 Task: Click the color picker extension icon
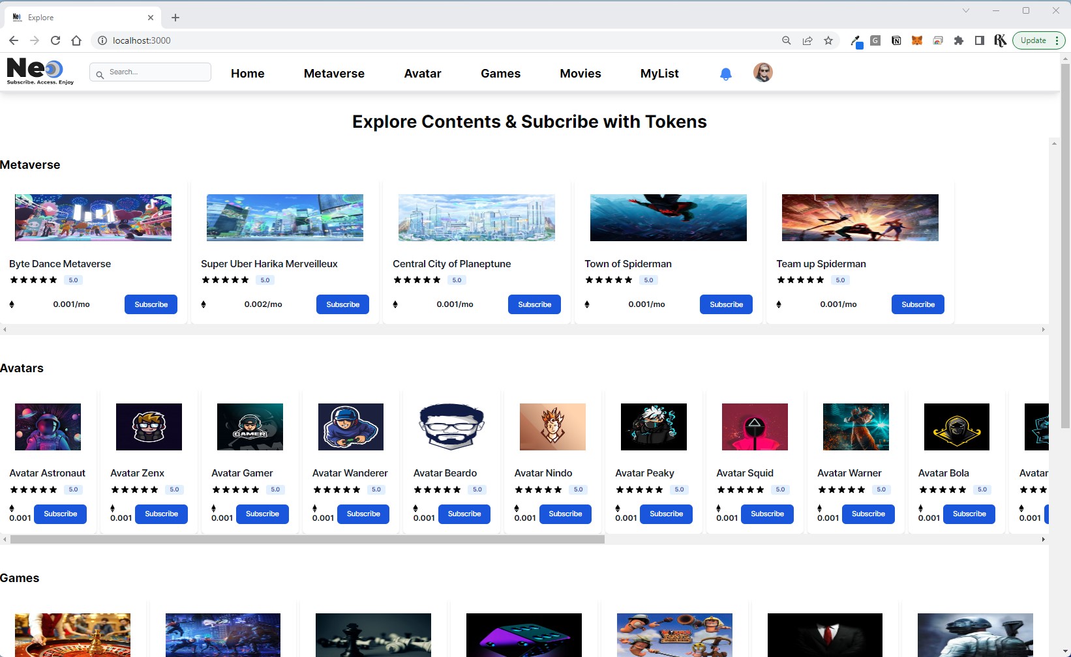click(856, 41)
